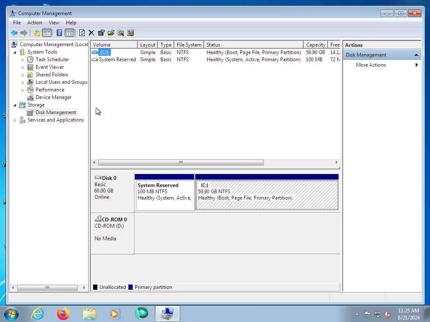Click the tree pane scroll right arrow
The image size is (430, 322).
[84, 288]
